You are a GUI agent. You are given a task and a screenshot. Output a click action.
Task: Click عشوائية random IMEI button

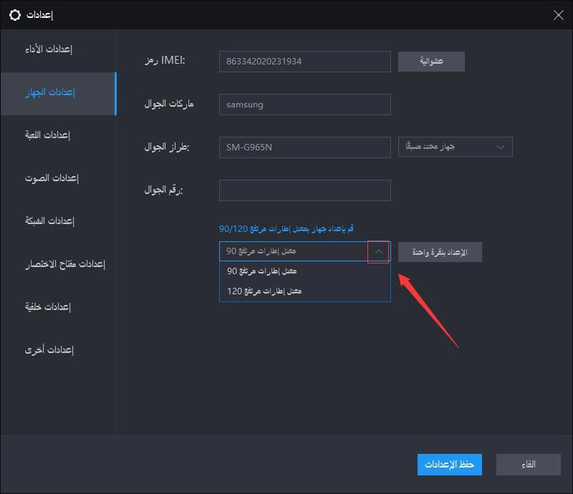click(431, 62)
